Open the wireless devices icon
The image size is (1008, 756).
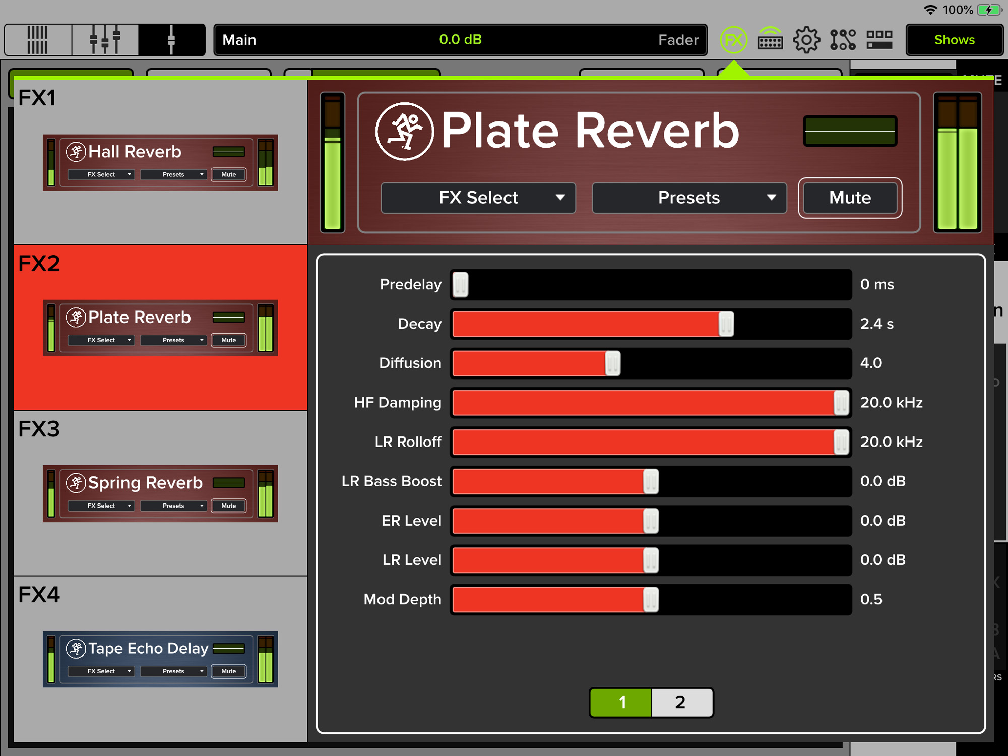(x=770, y=40)
